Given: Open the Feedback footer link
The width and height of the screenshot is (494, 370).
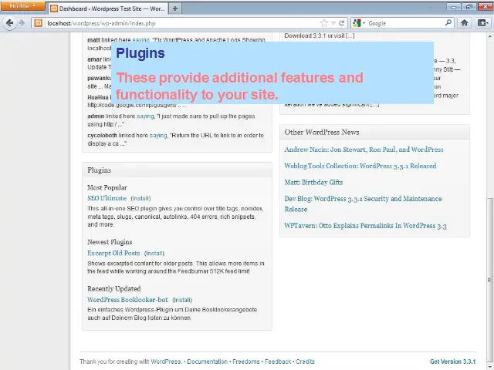Looking at the screenshot, I should [x=278, y=362].
